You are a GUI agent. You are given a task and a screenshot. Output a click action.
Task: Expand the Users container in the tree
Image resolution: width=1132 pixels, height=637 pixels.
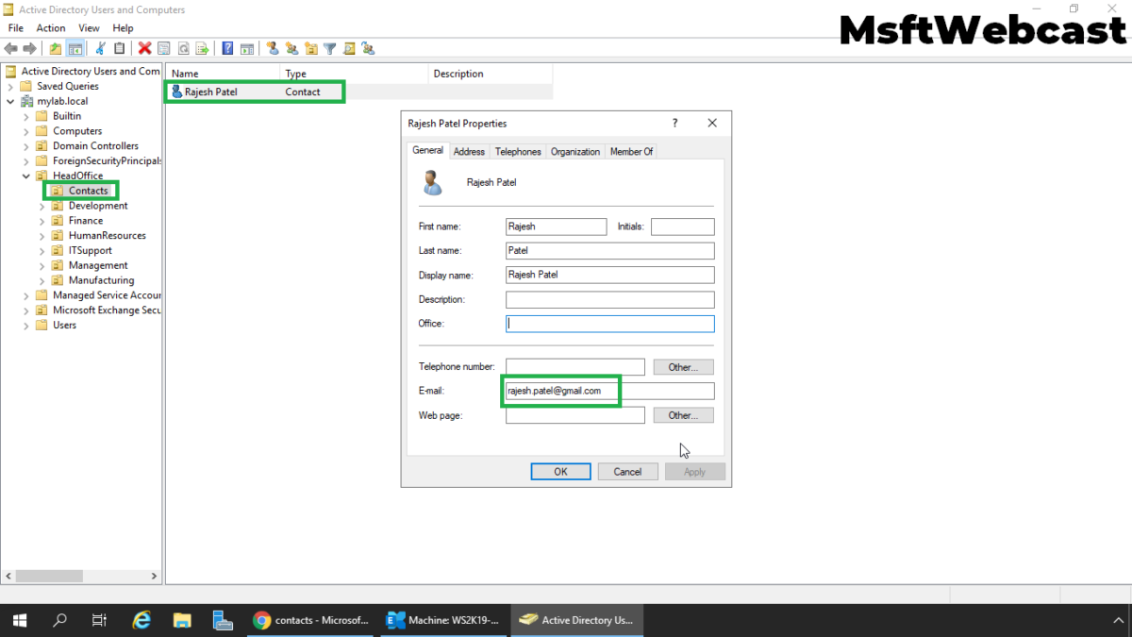tap(25, 325)
